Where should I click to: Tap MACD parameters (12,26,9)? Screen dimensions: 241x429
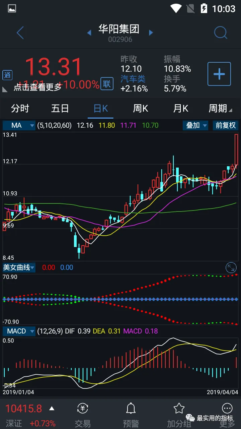pos(50,331)
